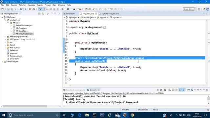Toggle Show Console on standard error change

(184, 90)
